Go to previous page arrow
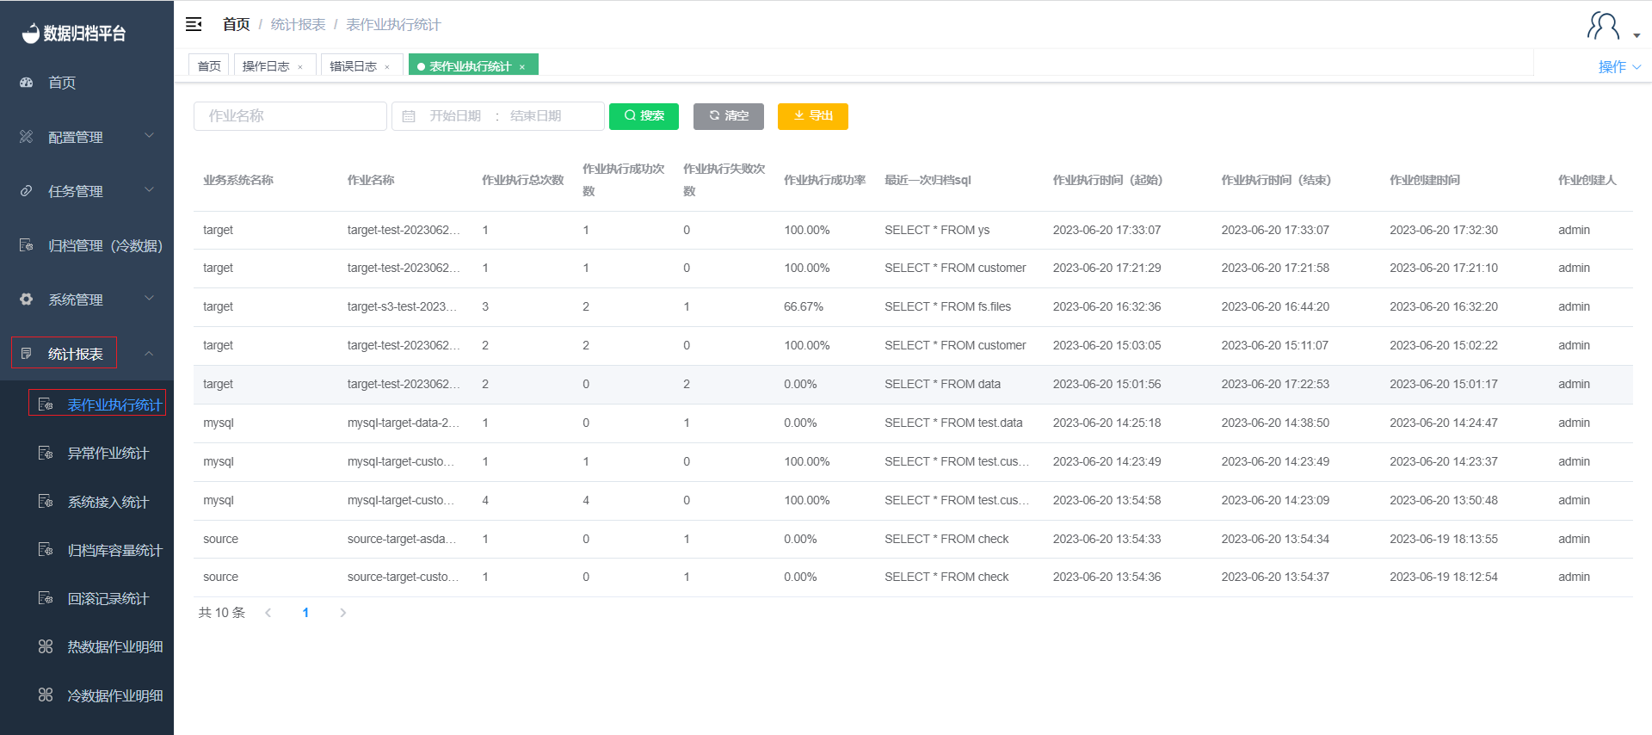Viewport: 1652px width, 735px height. coord(268,613)
